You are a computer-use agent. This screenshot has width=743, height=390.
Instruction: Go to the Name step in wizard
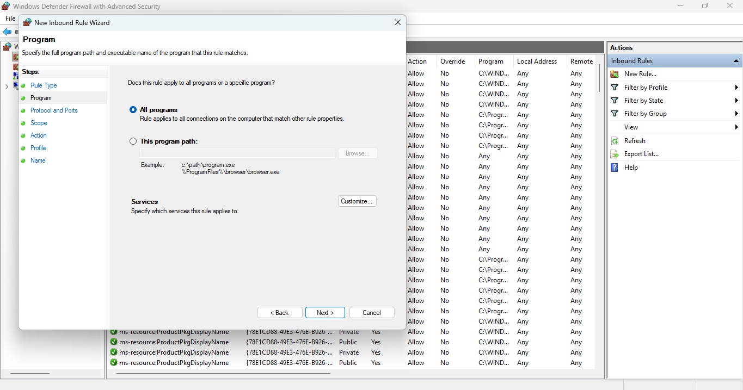click(38, 160)
